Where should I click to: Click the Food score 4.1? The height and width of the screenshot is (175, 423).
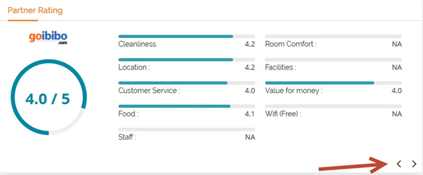pyautogui.click(x=249, y=114)
